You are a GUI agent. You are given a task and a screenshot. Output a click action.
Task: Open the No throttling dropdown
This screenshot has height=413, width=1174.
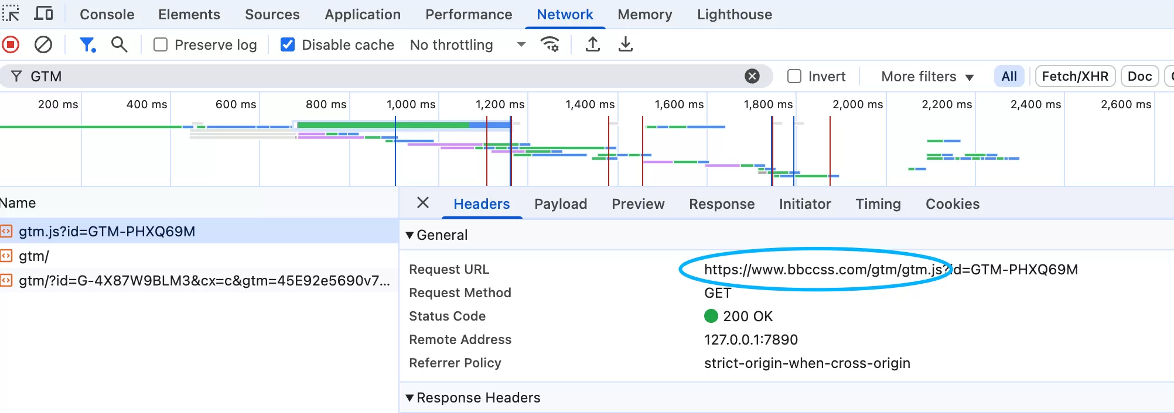[467, 45]
